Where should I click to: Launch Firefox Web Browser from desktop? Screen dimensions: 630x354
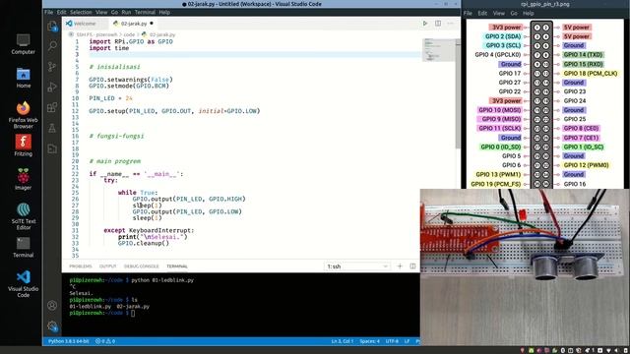point(24,115)
